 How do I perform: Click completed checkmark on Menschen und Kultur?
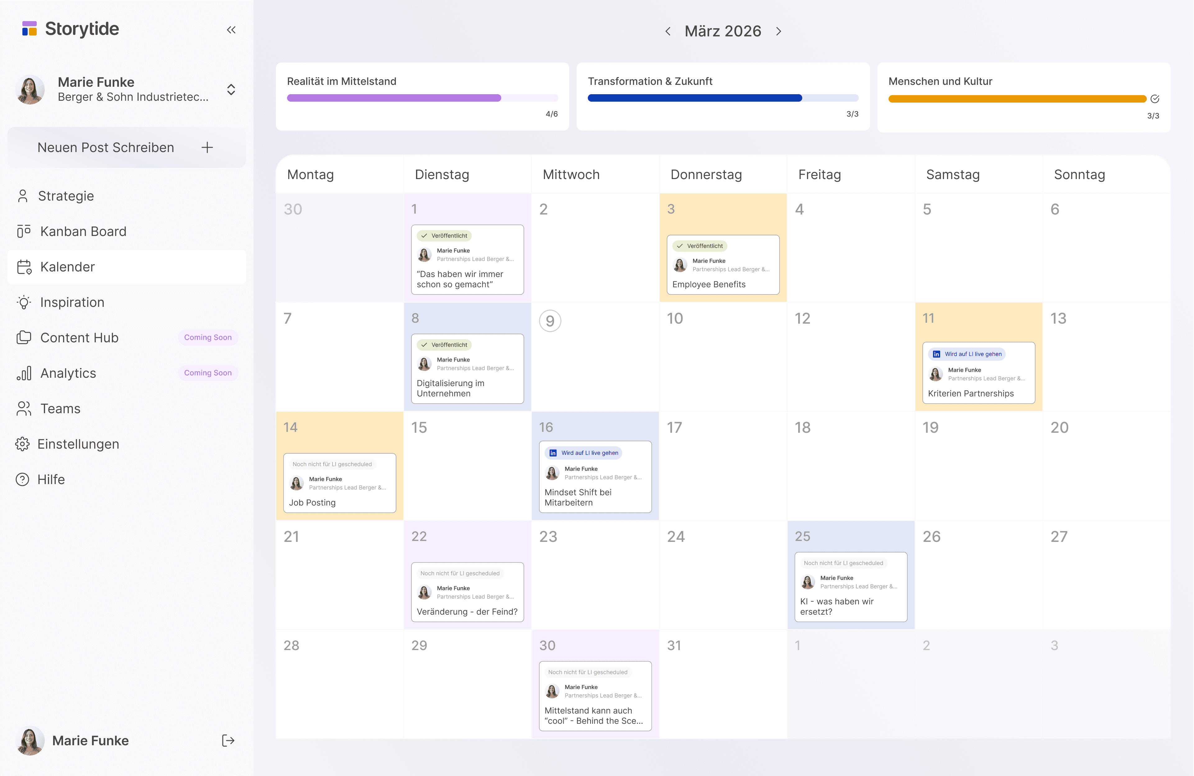(x=1154, y=99)
